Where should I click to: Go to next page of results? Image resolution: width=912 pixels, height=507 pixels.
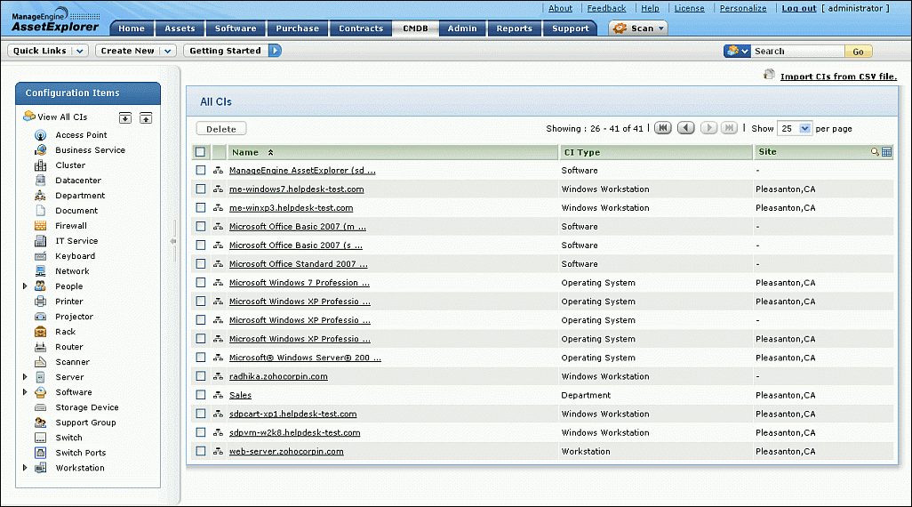point(708,128)
